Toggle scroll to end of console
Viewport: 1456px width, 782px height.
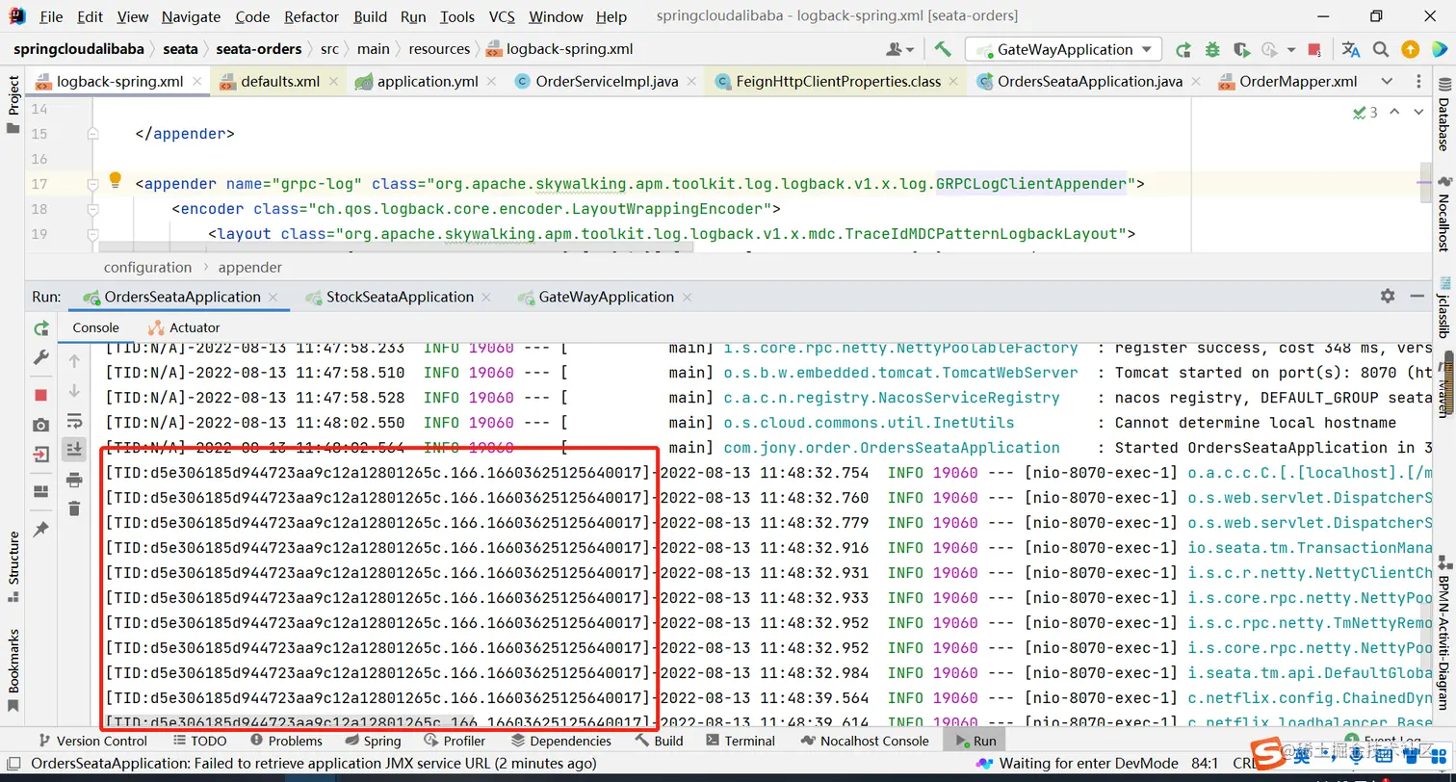coord(74,449)
